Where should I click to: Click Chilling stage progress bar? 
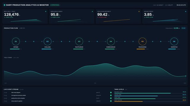click(47, 49)
